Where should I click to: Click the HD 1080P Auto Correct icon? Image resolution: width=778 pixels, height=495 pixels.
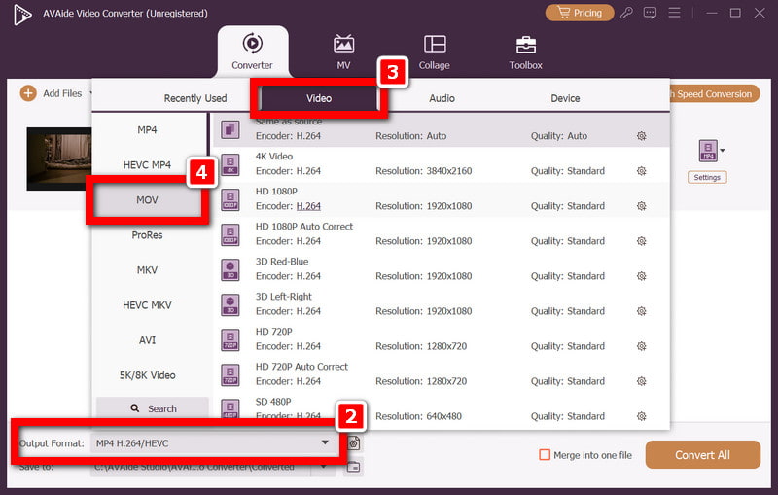tap(230, 235)
